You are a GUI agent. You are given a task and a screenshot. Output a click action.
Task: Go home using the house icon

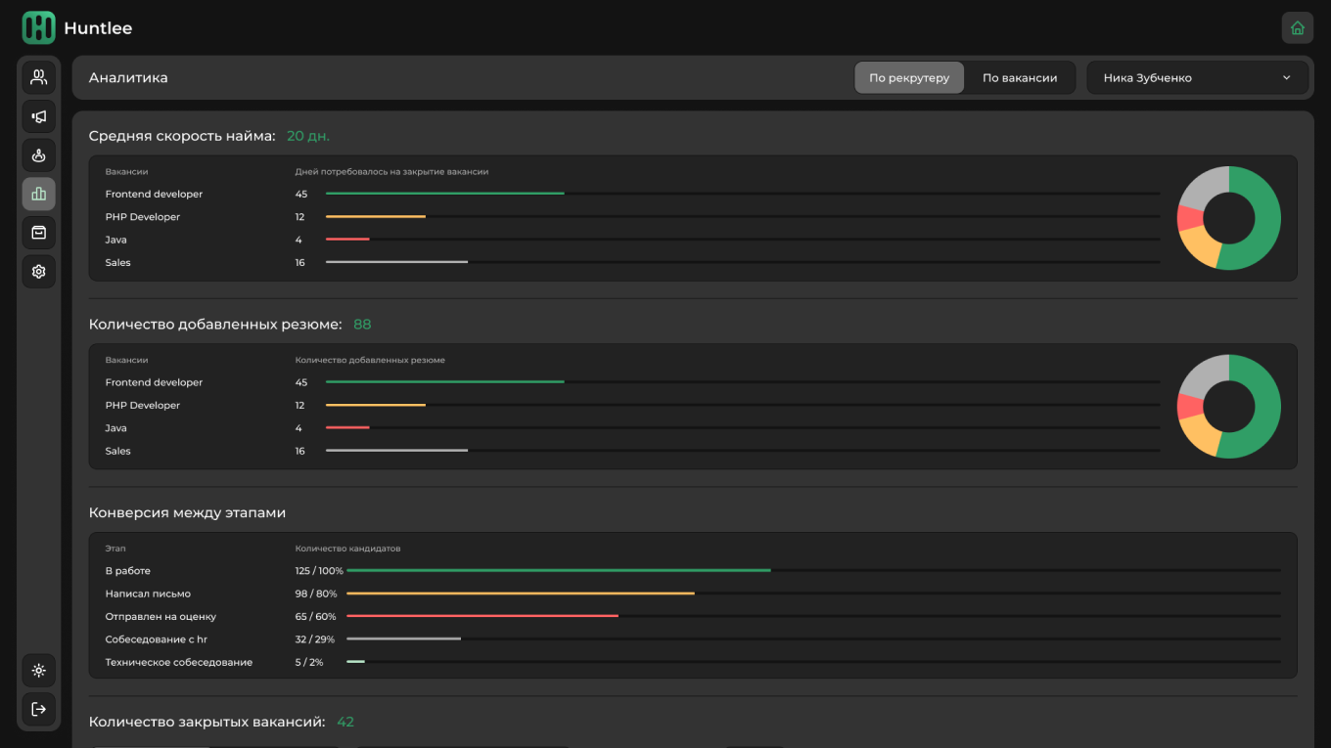point(1297,28)
